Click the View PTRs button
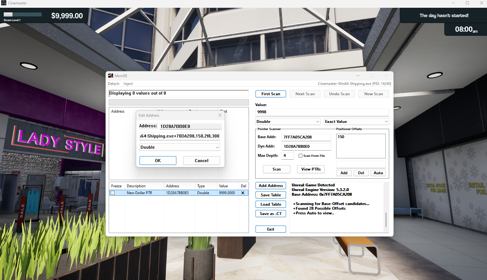Screen dimensions: 487x280 coord(311,169)
